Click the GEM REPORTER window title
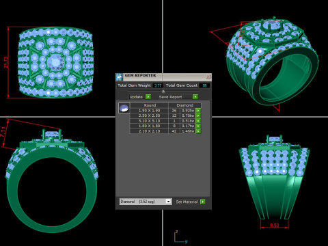 tap(140, 75)
